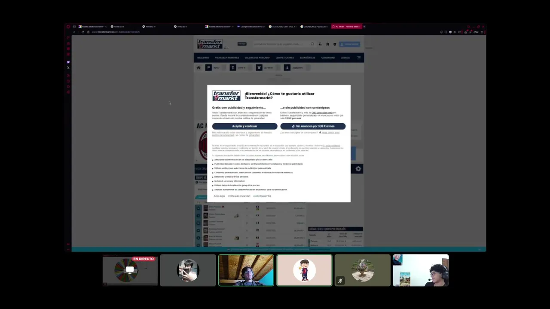
Task: Open hamburger menu in Transfermarkt navbar
Action: (x=359, y=58)
